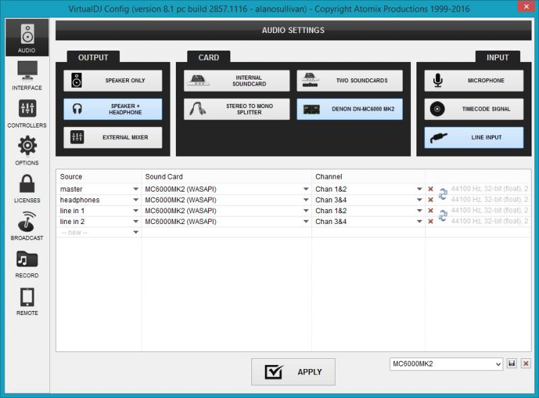The width and height of the screenshot is (539, 398).
Task: Select Timecode Signal input option
Action: tap(474, 109)
